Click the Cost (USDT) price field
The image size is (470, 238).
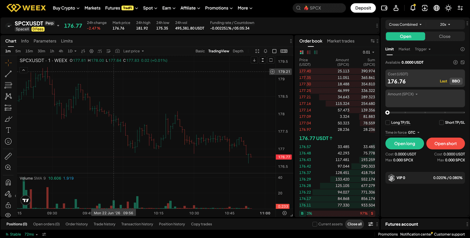(425, 78)
